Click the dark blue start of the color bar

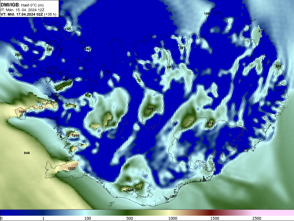pos(11,213)
